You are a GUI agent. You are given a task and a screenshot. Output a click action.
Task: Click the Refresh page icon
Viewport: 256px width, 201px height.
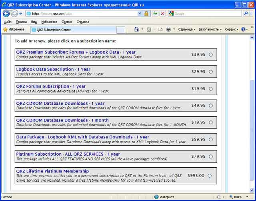pos(155,13)
